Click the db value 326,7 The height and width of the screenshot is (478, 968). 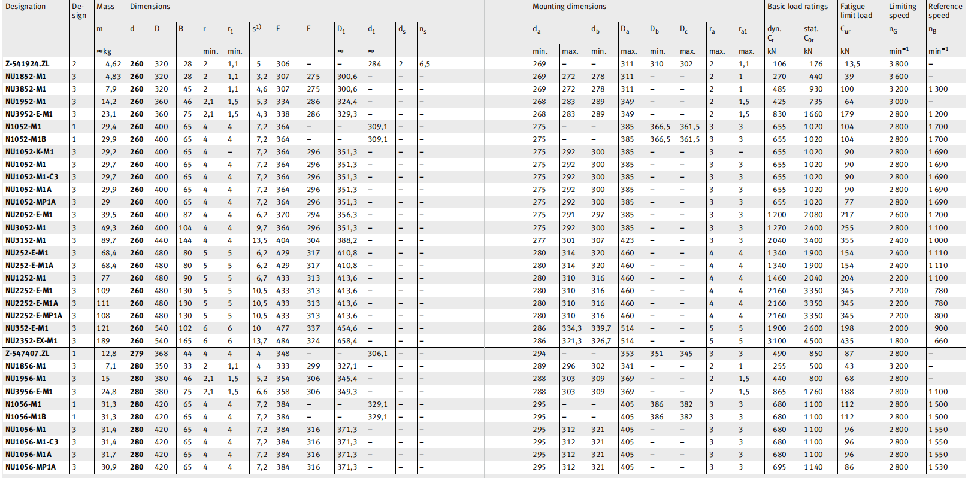601,341
